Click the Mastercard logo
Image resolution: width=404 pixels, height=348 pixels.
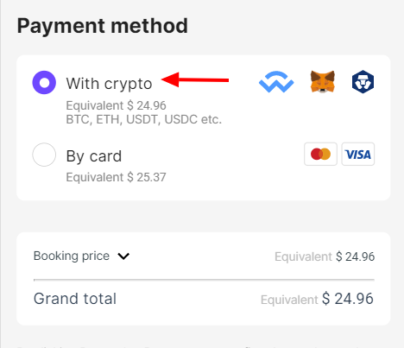[320, 154]
